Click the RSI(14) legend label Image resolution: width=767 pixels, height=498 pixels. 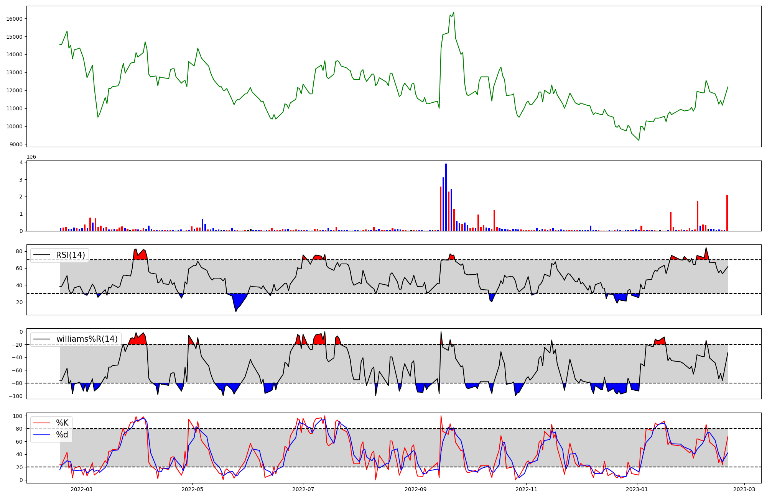coord(71,255)
